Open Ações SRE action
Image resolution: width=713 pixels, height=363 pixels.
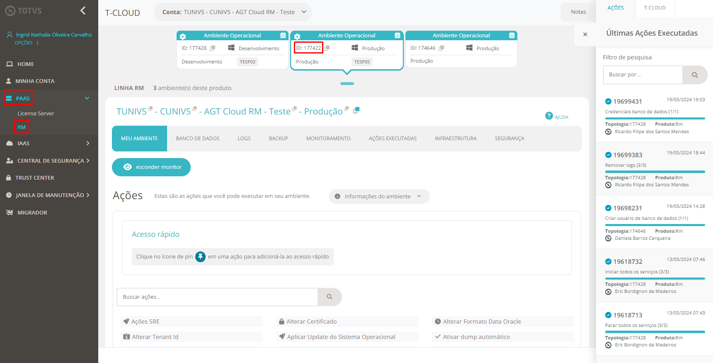(x=191, y=322)
